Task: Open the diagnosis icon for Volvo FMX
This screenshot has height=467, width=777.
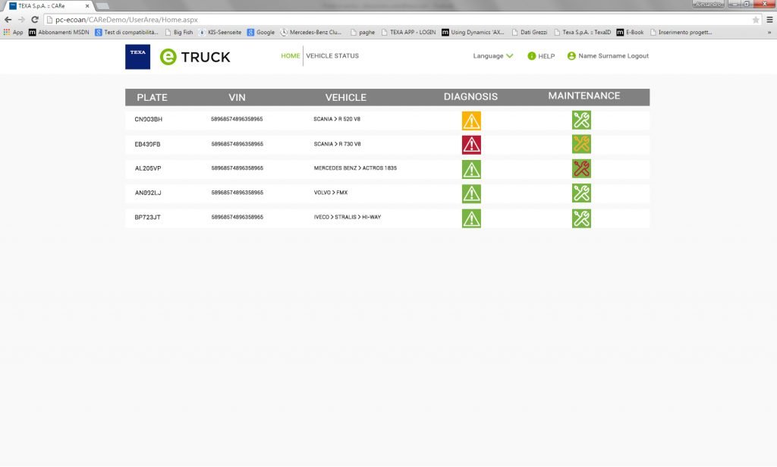Action: coord(471,193)
